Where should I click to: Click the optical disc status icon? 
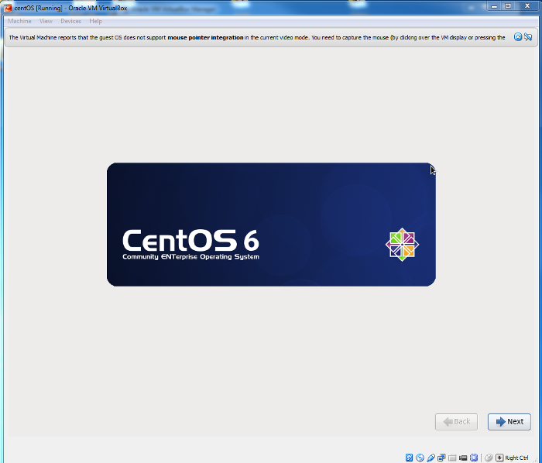coord(420,458)
